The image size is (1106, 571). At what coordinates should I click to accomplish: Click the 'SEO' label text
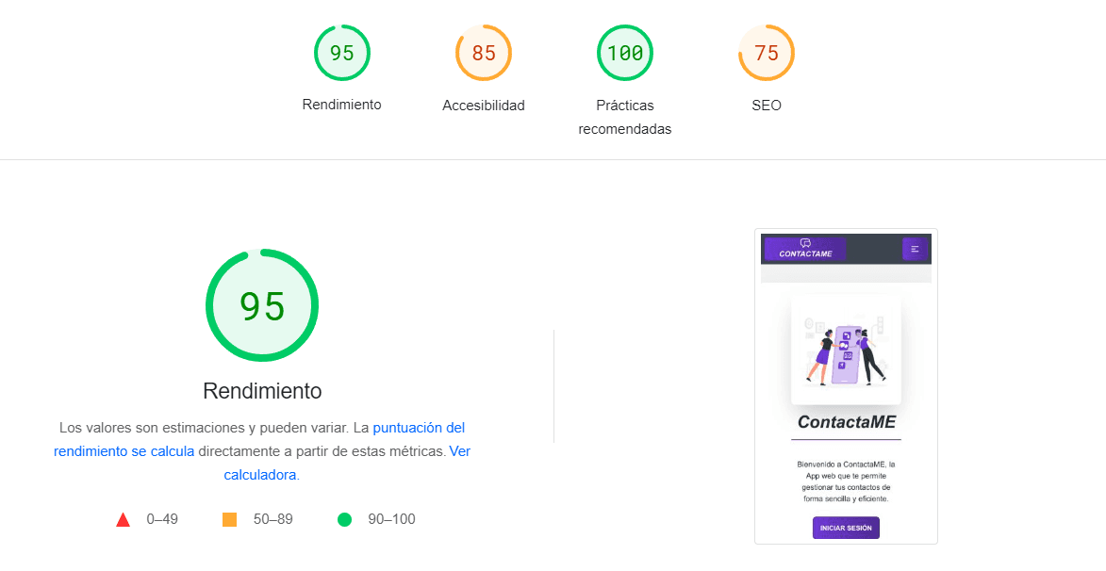pyautogui.click(x=767, y=105)
